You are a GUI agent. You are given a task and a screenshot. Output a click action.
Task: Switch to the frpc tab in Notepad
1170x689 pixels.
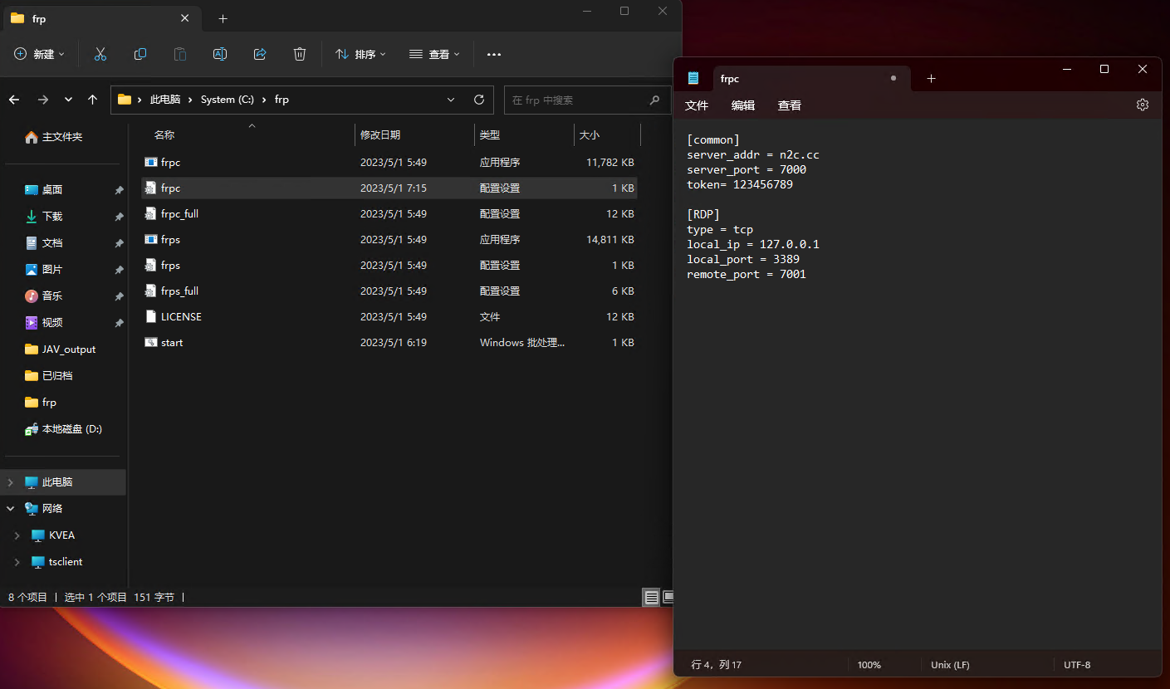729,78
